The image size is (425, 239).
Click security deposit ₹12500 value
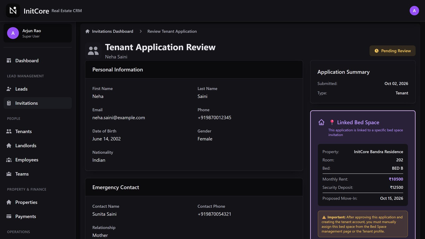click(397, 187)
